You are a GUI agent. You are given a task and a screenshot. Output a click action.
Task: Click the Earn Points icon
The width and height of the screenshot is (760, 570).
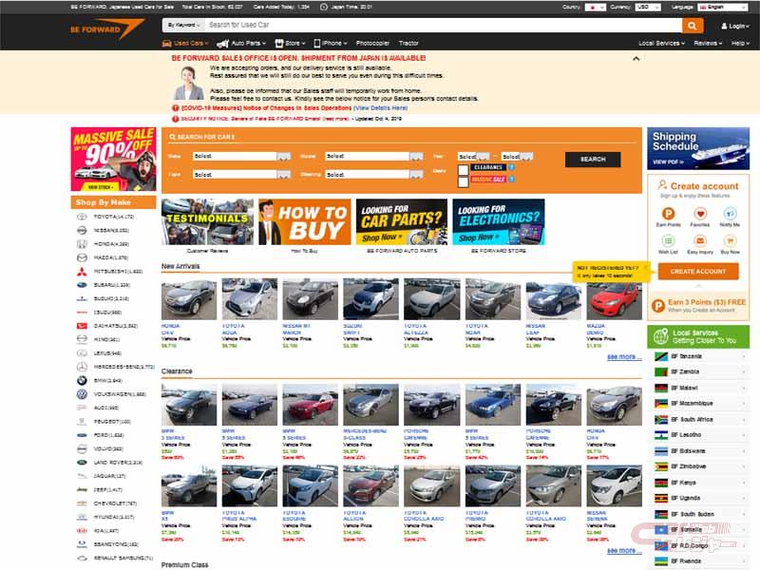[x=669, y=215]
